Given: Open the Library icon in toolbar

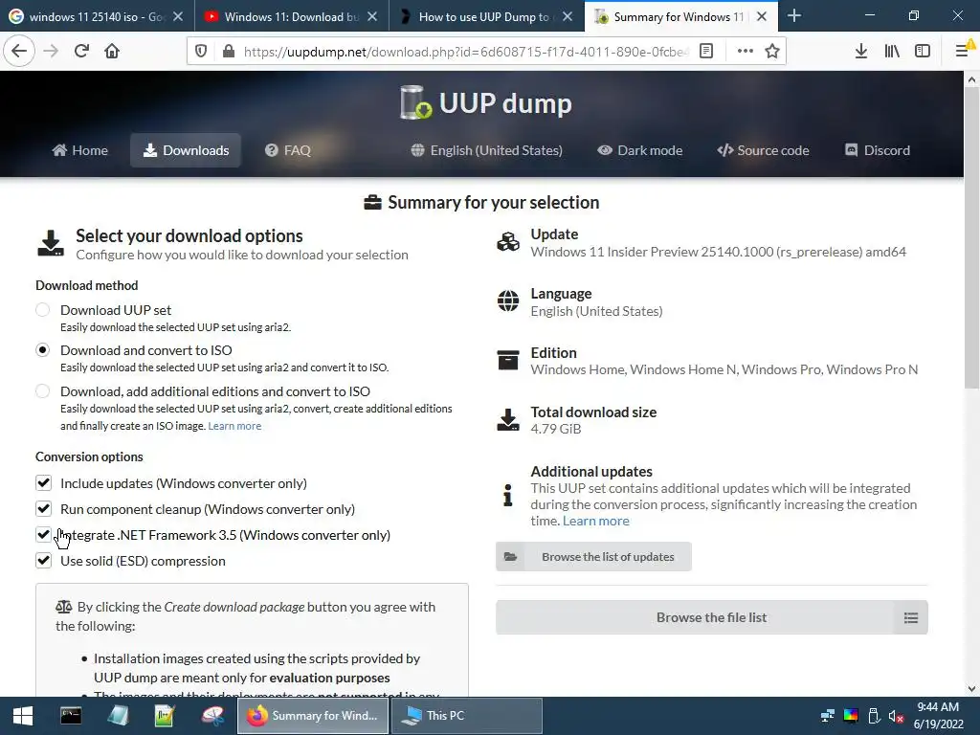Looking at the screenshot, I should (x=892, y=52).
